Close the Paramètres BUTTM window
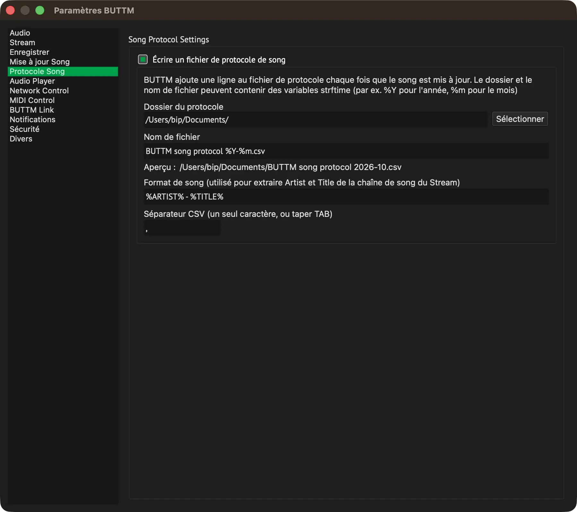 coord(10,10)
